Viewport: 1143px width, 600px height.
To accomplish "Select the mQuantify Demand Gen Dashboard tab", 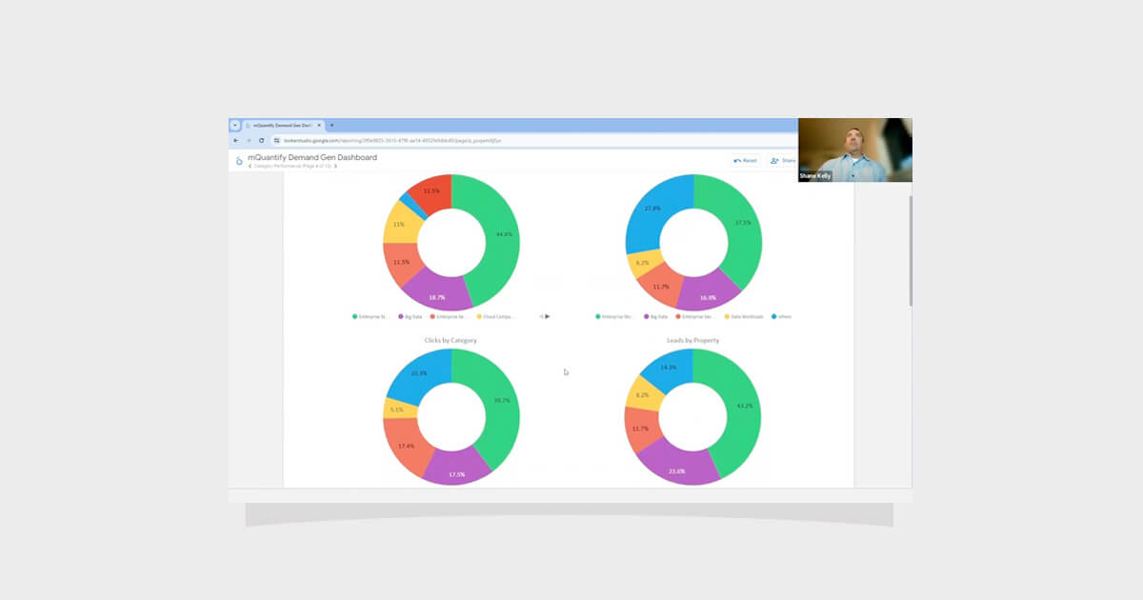I will click(x=284, y=125).
